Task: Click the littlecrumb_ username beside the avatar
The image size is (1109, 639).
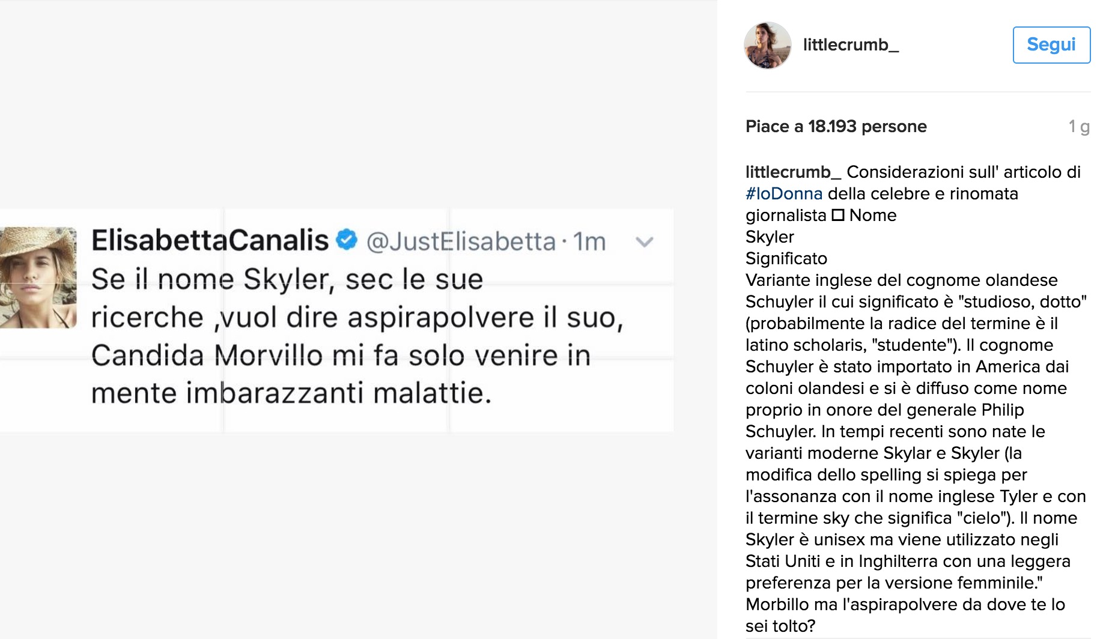Action: pyautogui.click(x=850, y=45)
